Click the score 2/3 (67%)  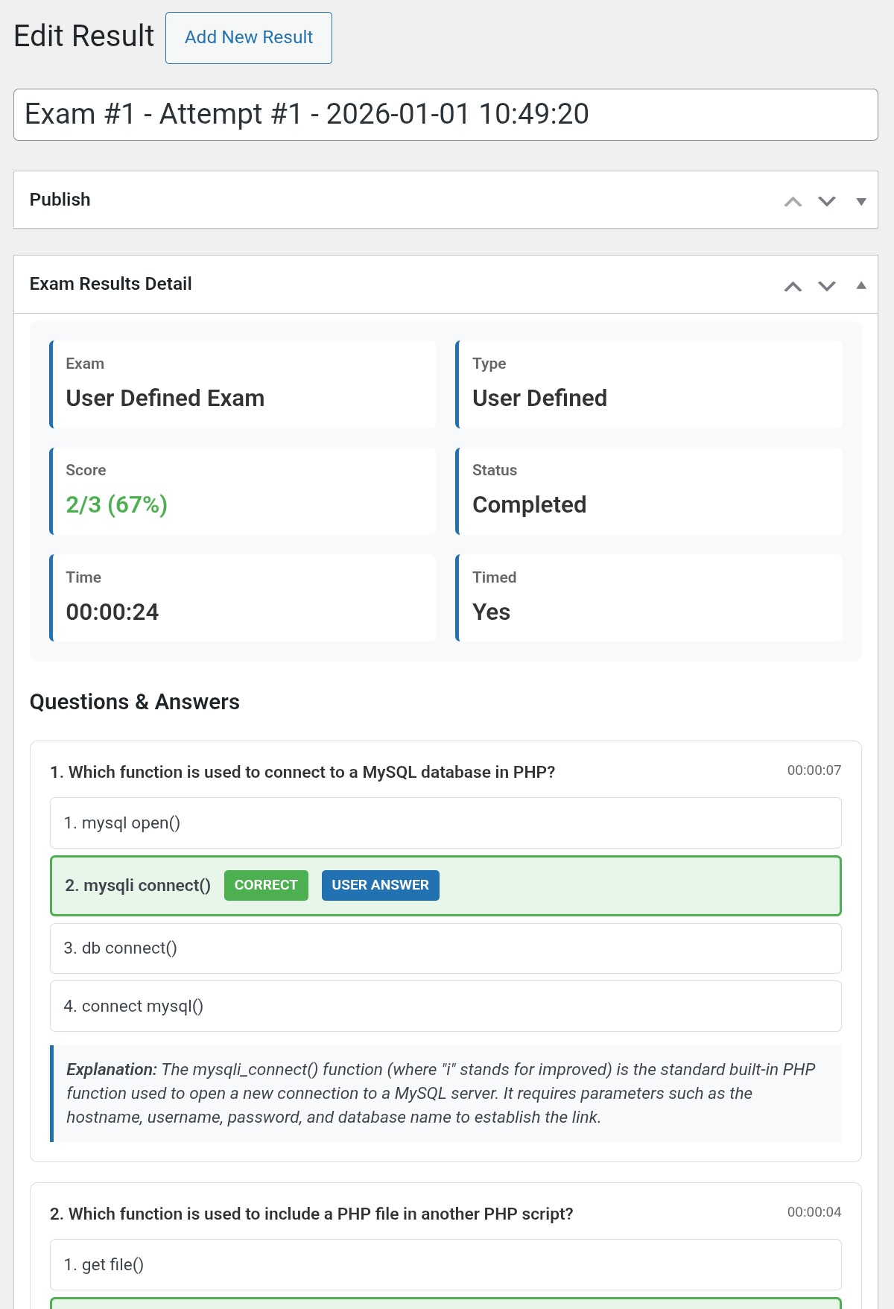pyautogui.click(x=116, y=505)
